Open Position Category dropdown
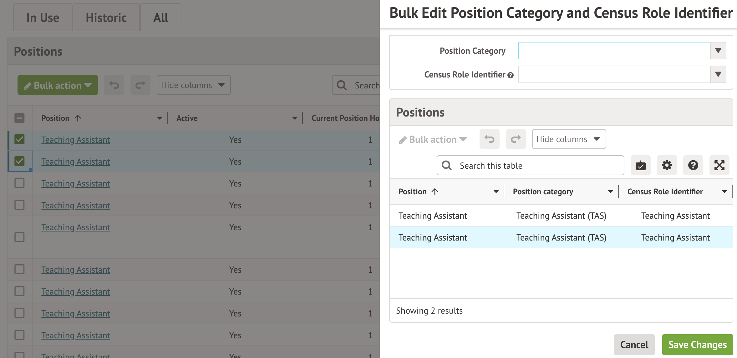The width and height of the screenshot is (737, 358). tap(718, 51)
